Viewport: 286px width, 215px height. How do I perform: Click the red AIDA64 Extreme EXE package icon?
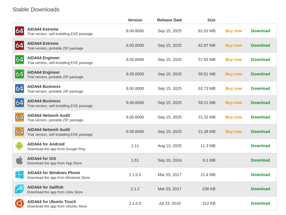pos(19,31)
